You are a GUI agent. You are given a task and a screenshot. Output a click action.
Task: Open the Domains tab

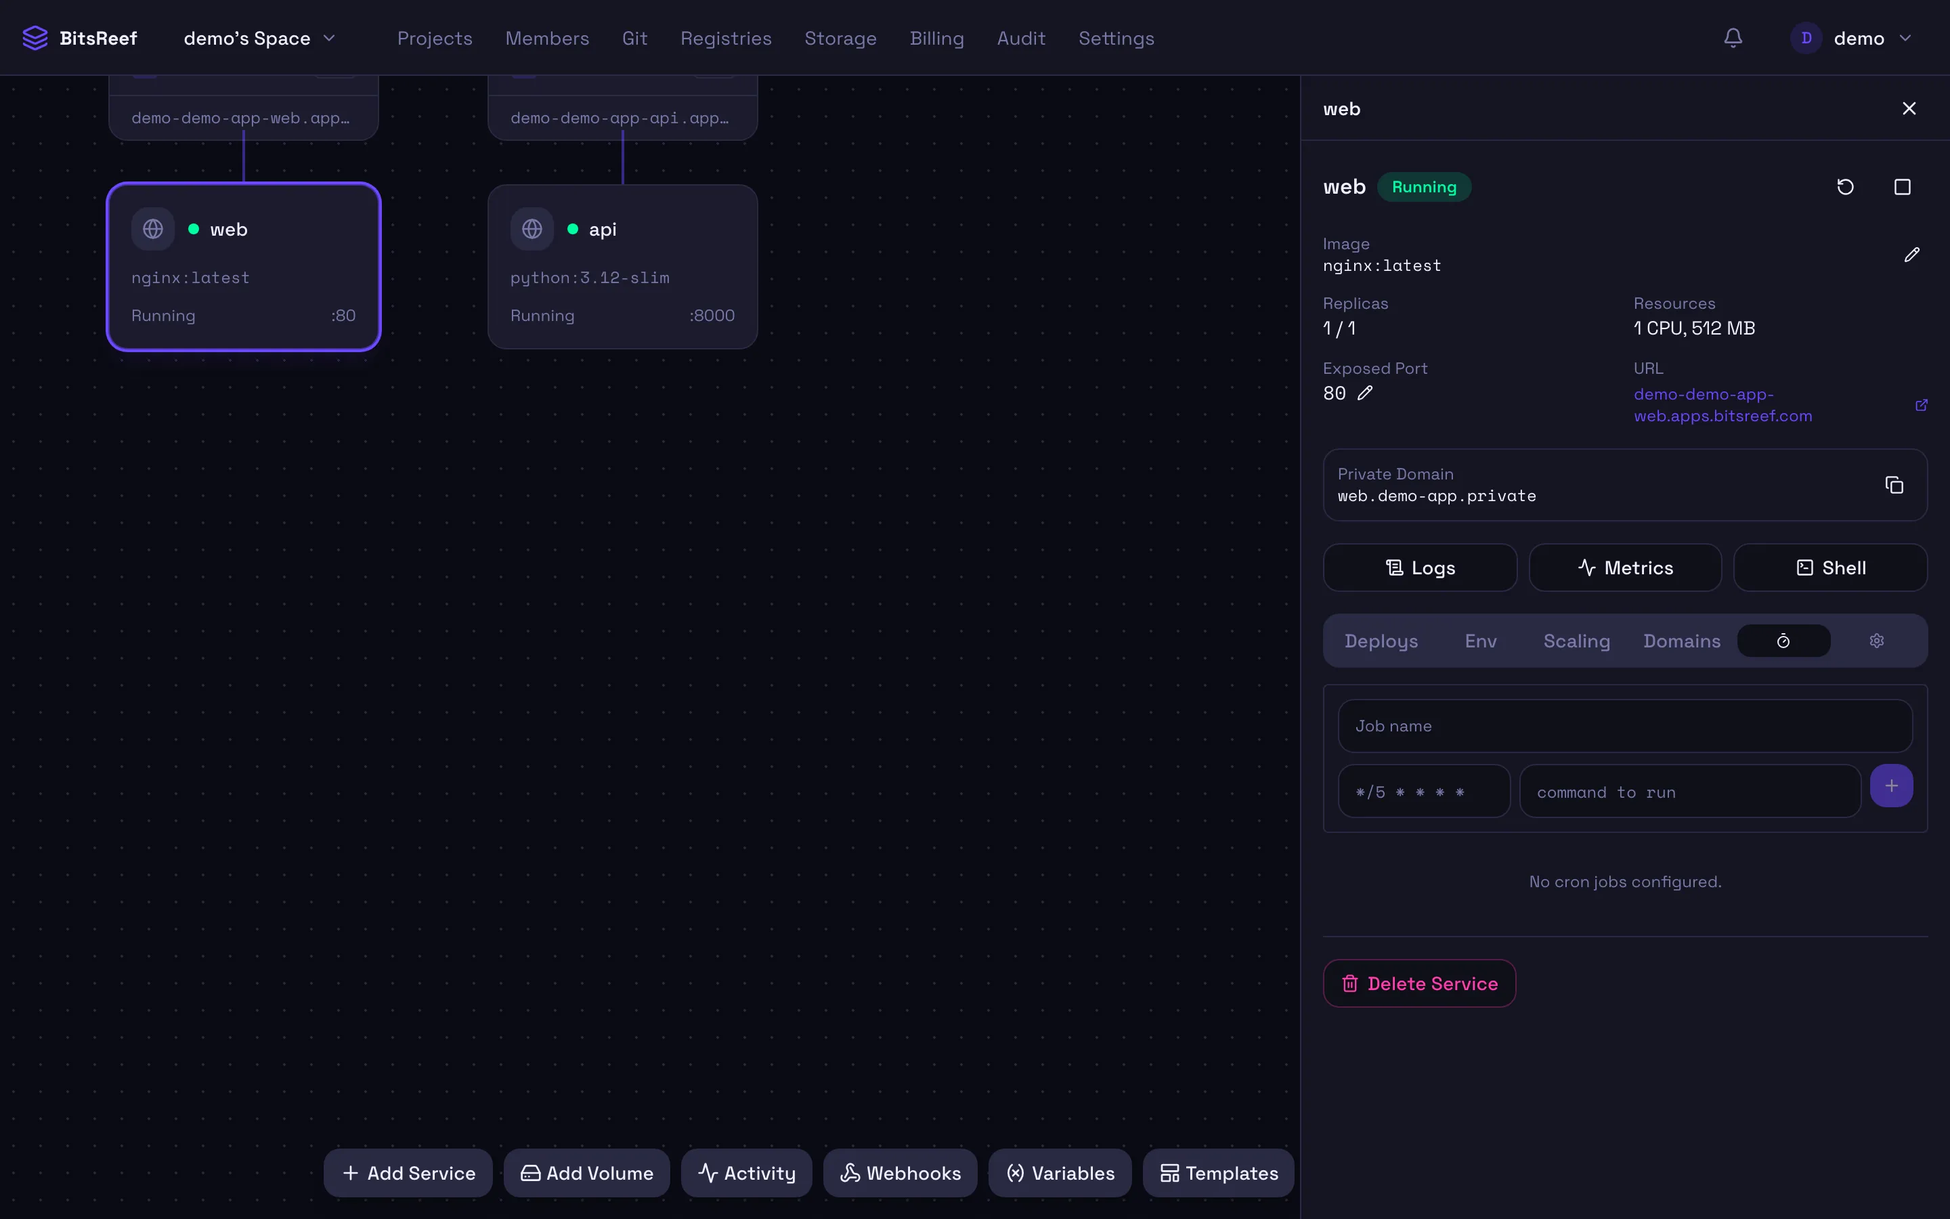click(1682, 641)
